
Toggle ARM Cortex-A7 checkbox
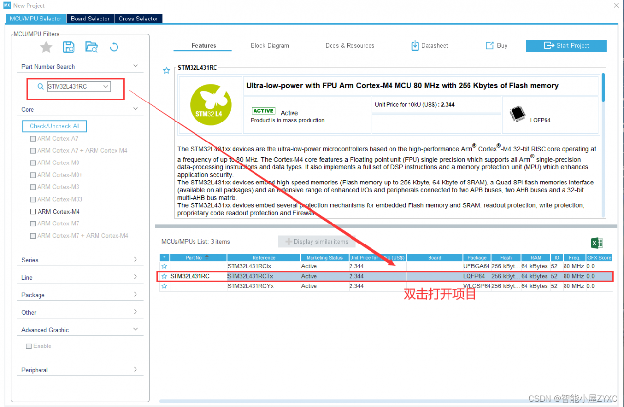click(33, 139)
